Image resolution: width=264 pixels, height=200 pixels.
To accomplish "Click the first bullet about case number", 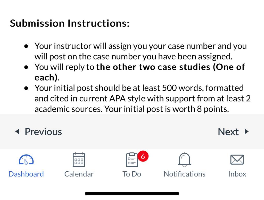I will [135, 51].
